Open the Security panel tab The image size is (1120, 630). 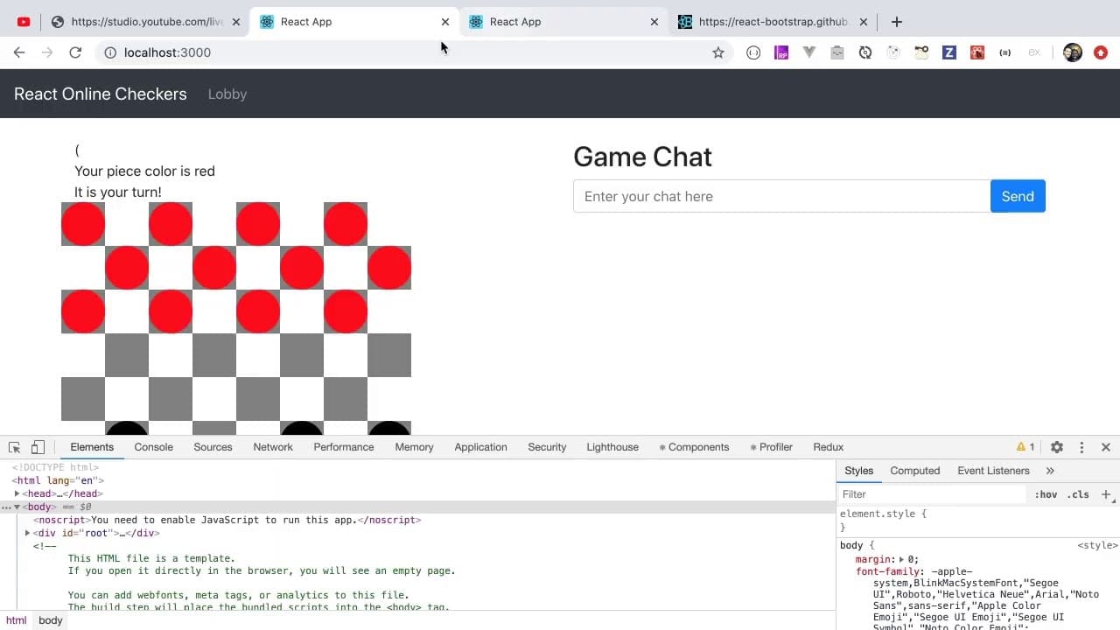pos(547,447)
